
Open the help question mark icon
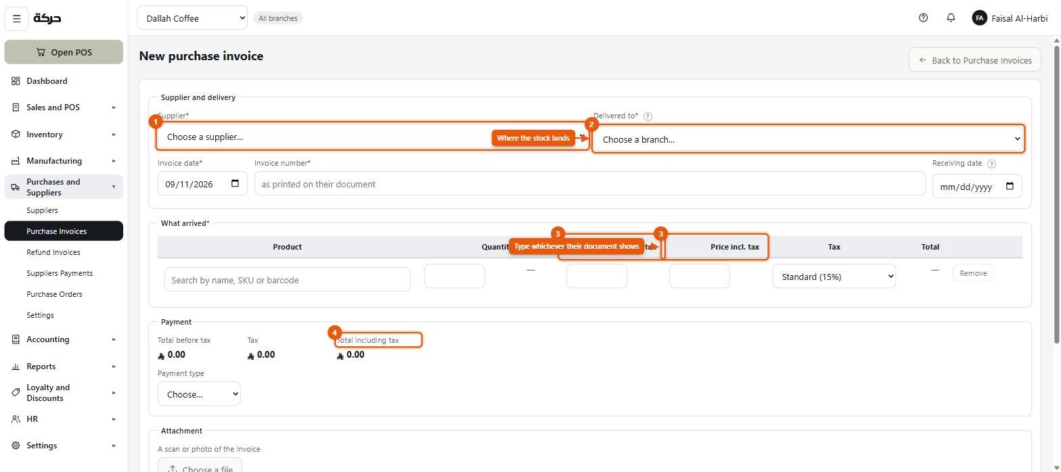[x=923, y=18]
